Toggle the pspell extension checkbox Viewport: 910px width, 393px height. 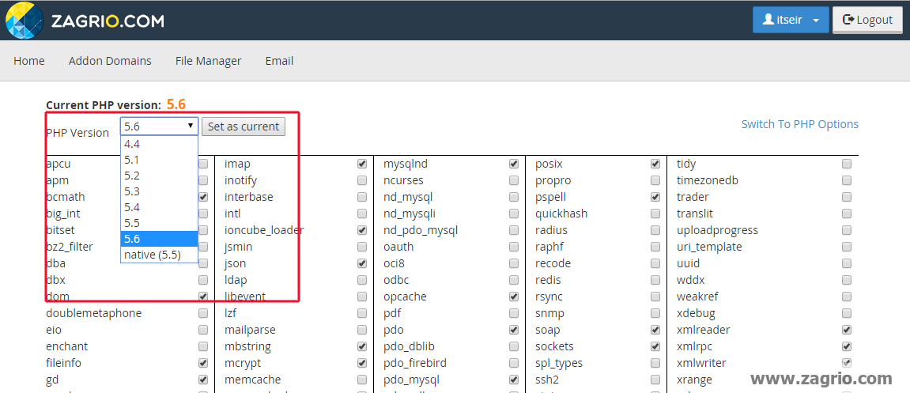(x=655, y=198)
